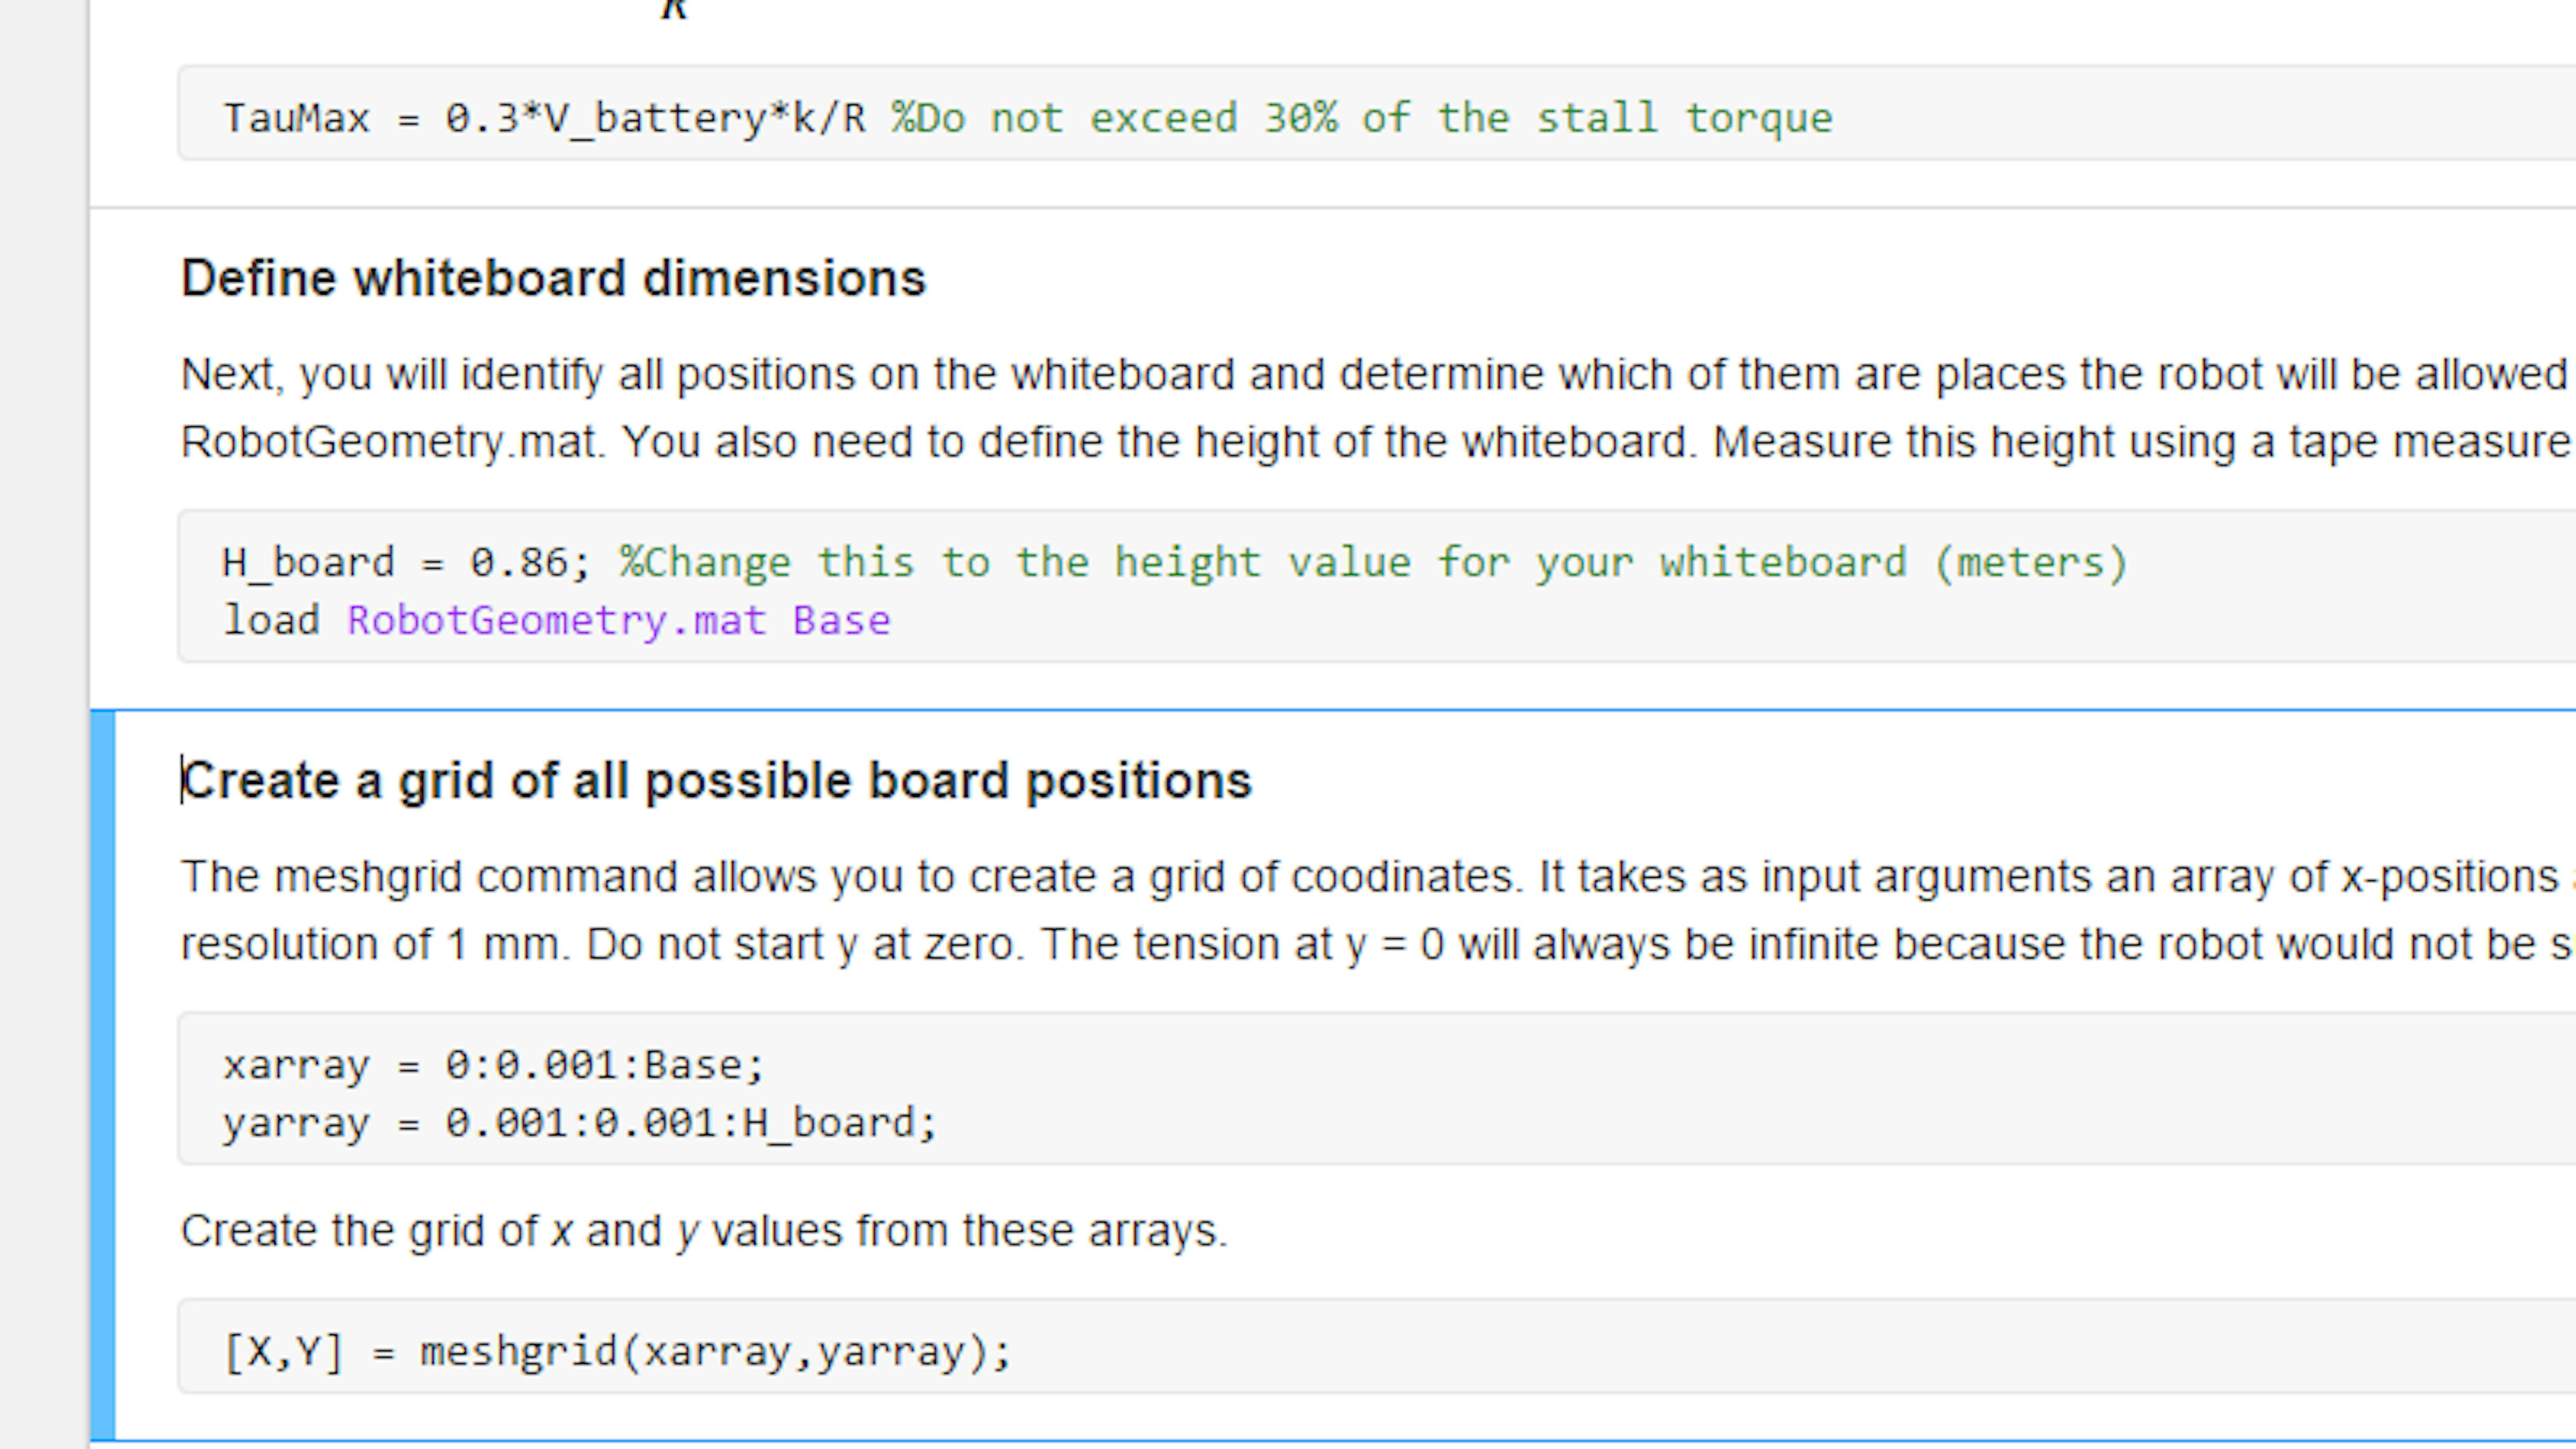Click the paragraph starting 'The meshgrid command allows'
Screen dimensions: 2576x1449
coord(1377,877)
